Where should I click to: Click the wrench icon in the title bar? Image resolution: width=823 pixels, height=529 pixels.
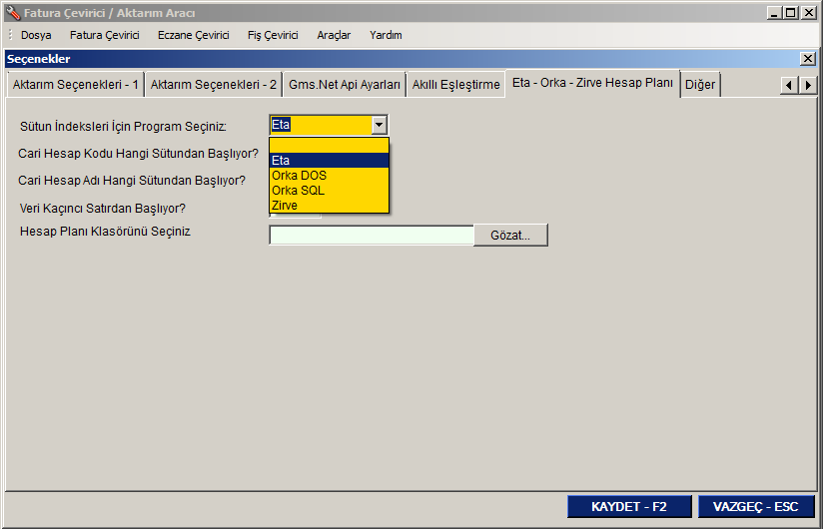click(13, 13)
